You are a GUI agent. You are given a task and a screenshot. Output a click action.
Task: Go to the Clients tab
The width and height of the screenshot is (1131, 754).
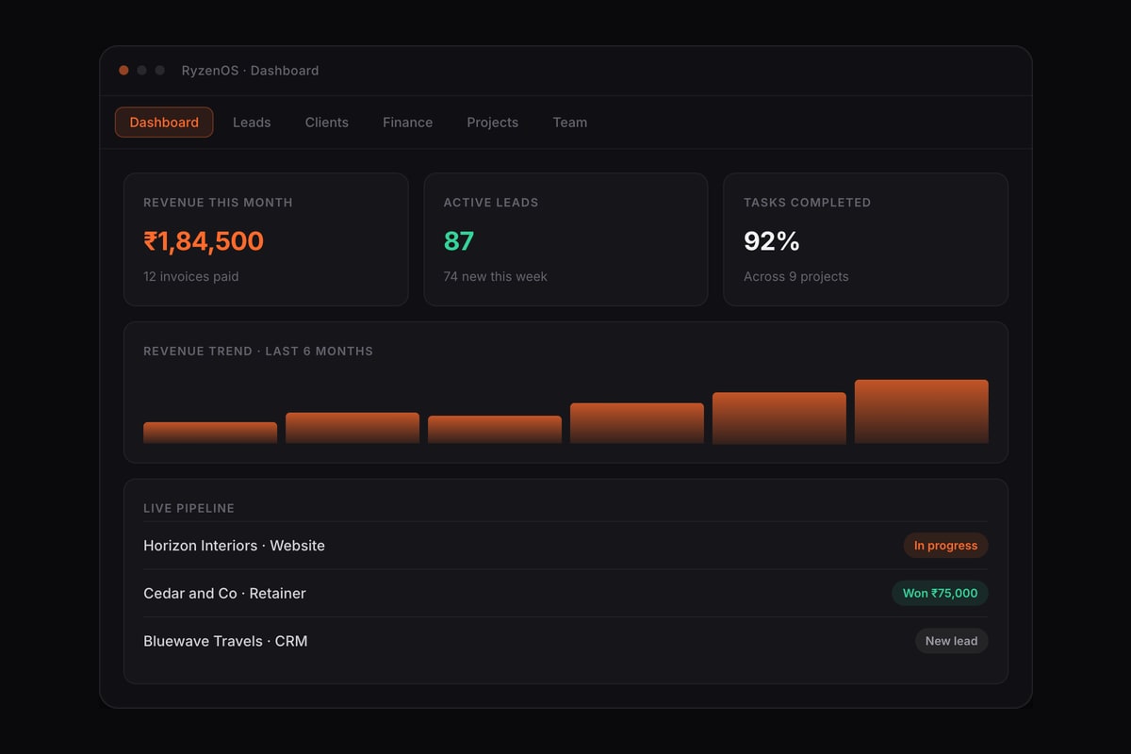point(327,123)
